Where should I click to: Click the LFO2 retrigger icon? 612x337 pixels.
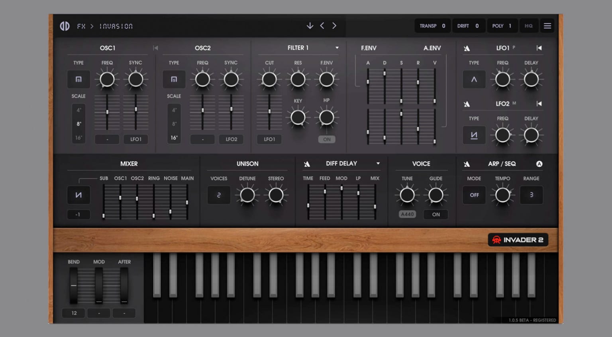[x=539, y=104]
